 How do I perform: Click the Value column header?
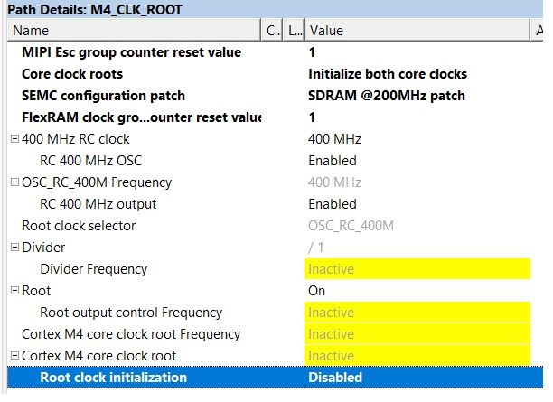pyautogui.click(x=416, y=31)
